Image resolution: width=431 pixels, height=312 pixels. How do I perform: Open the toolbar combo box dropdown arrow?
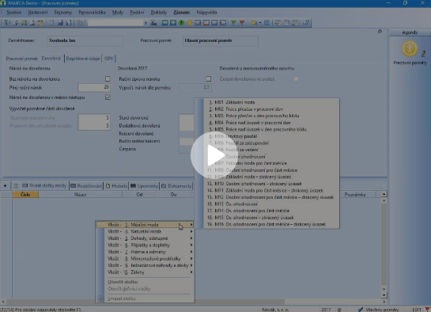[146, 23]
